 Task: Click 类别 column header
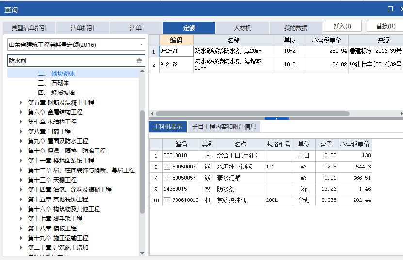point(208,144)
